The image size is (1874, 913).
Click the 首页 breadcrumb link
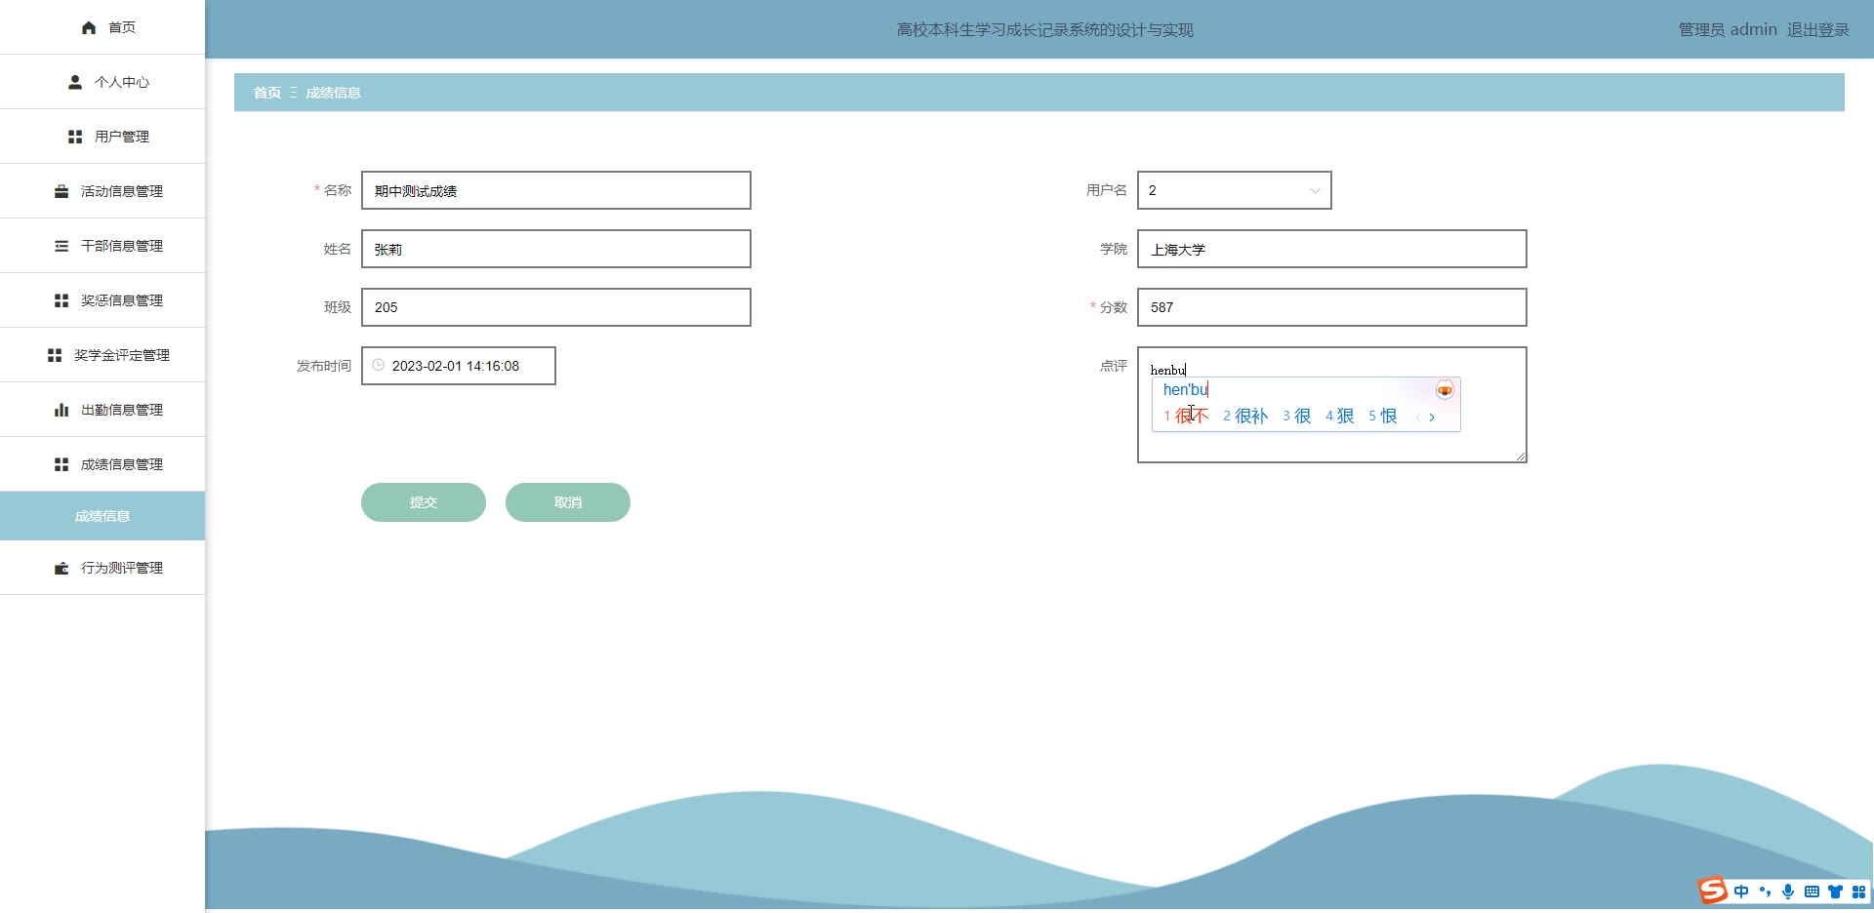[267, 93]
